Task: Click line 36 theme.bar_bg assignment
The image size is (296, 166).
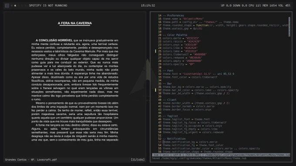Action: click(197, 87)
